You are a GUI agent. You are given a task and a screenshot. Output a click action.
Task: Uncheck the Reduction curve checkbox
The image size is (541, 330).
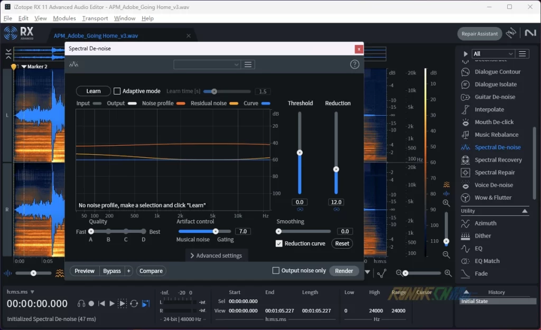click(279, 243)
